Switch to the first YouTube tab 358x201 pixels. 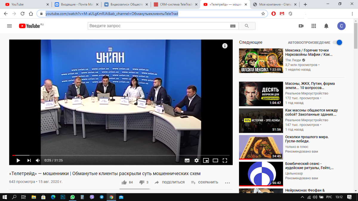tap(26, 4)
